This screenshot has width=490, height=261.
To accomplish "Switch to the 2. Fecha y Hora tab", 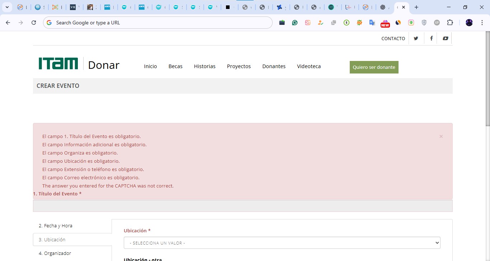I will pyautogui.click(x=56, y=226).
